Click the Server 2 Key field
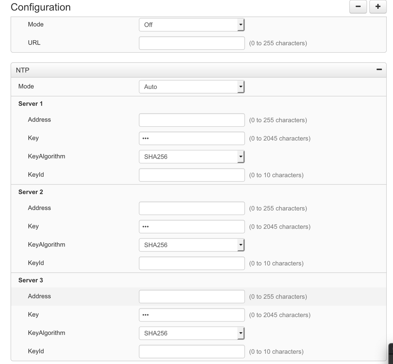This screenshot has height=364, width=393. (192, 227)
